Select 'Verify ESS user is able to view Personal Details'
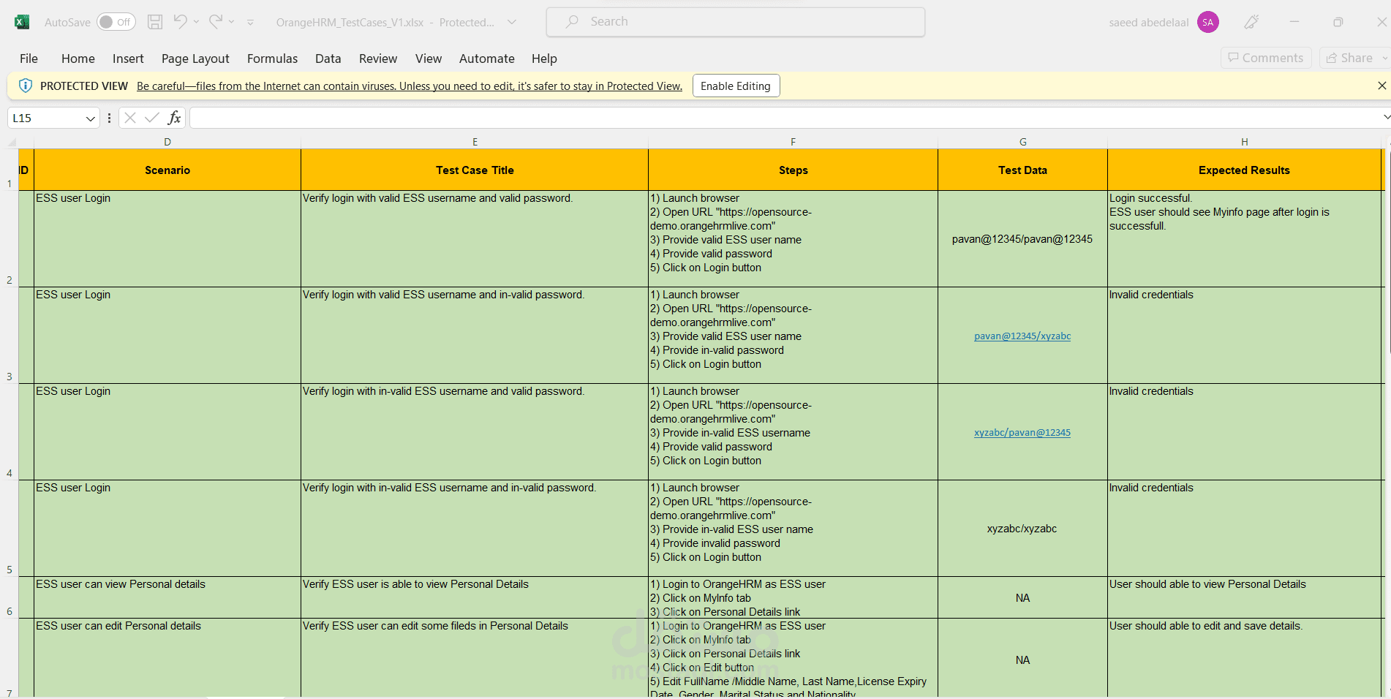 (475, 597)
